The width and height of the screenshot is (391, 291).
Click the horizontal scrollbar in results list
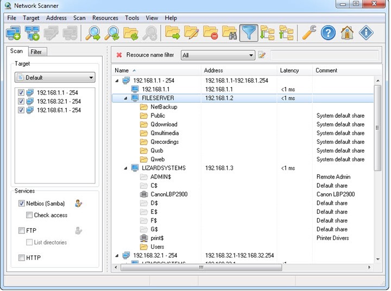[201, 267]
